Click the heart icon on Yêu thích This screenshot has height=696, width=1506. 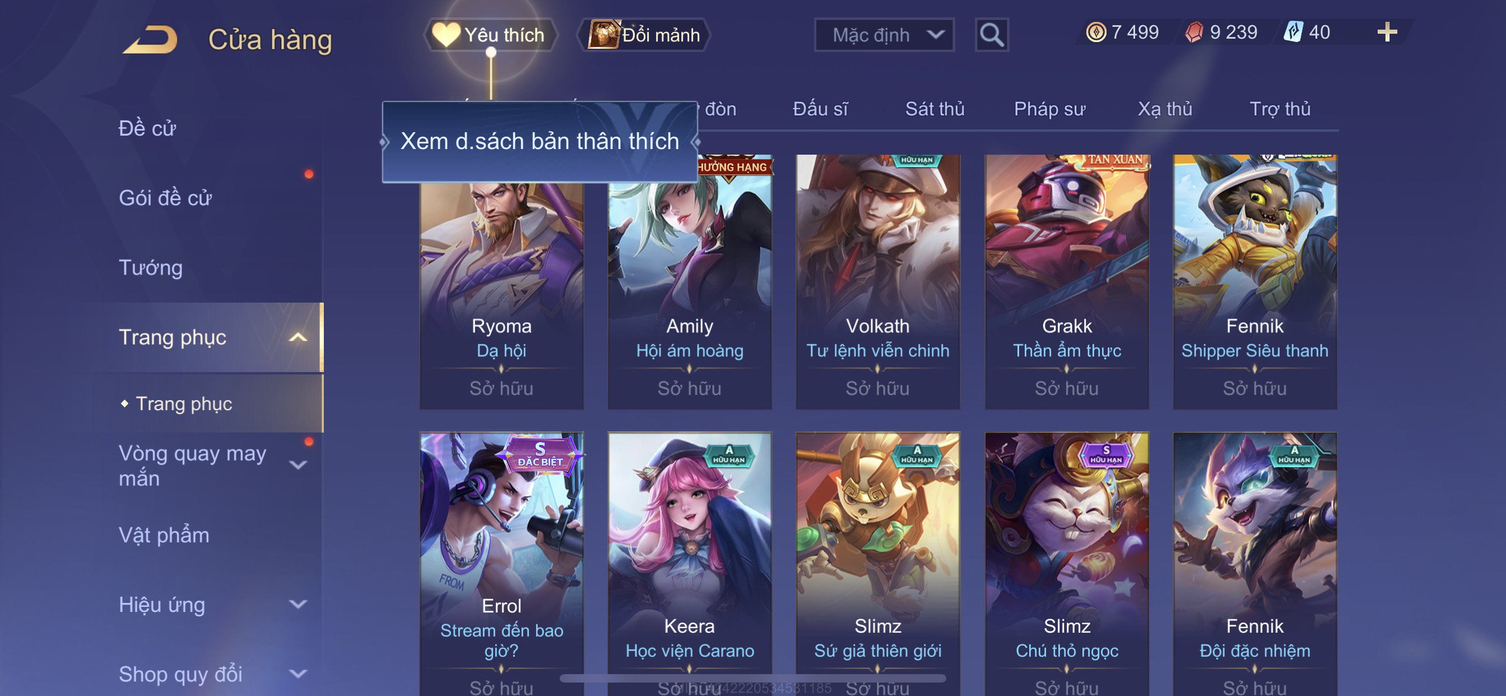(x=446, y=35)
